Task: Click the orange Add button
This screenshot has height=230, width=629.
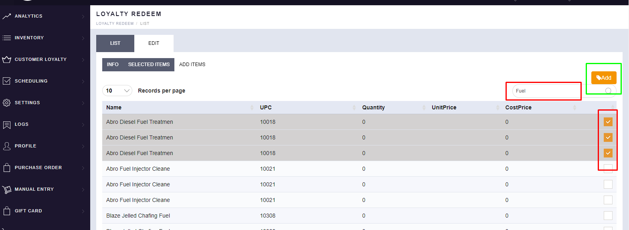Action: (604, 78)
